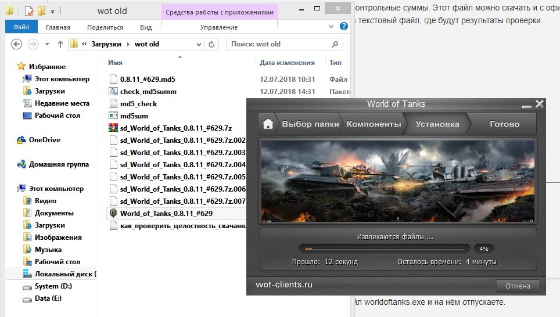Select file sd_World_of_Tanks_0.8.11_#629.7z.003
Viewport: 560px width, 317px height.
pos(183,153)
